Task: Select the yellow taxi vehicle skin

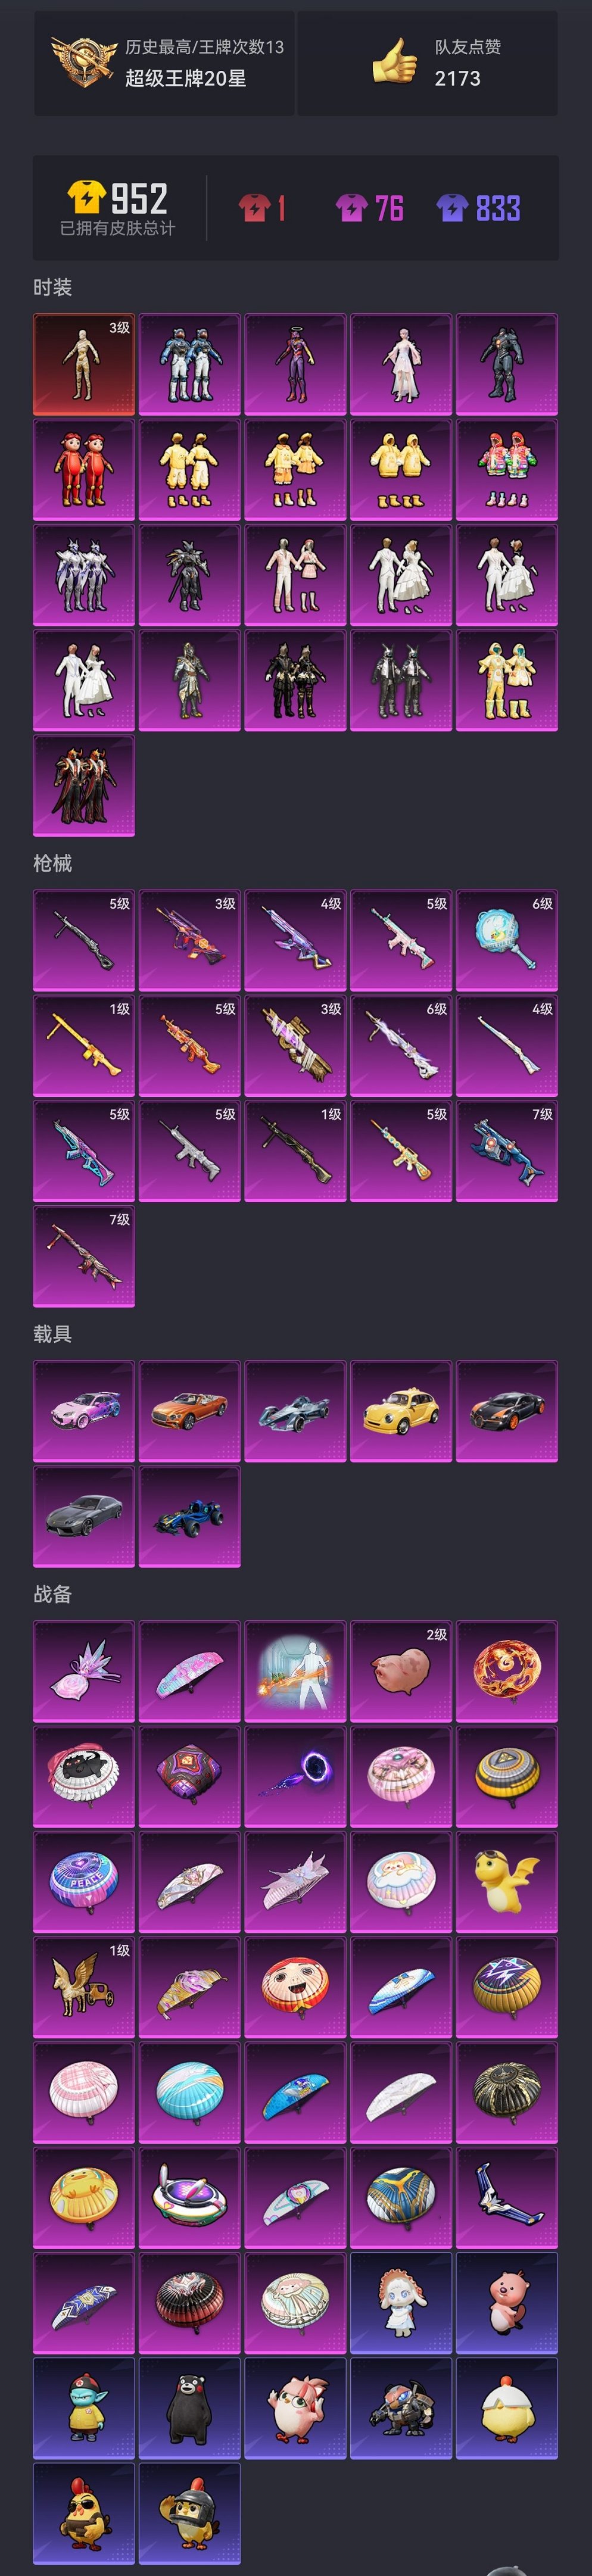Action: [x=401, y=1411]
